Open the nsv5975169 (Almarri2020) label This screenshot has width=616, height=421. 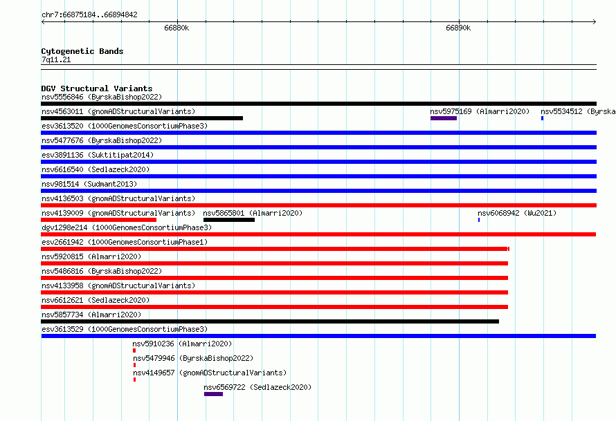pos(480,111)
